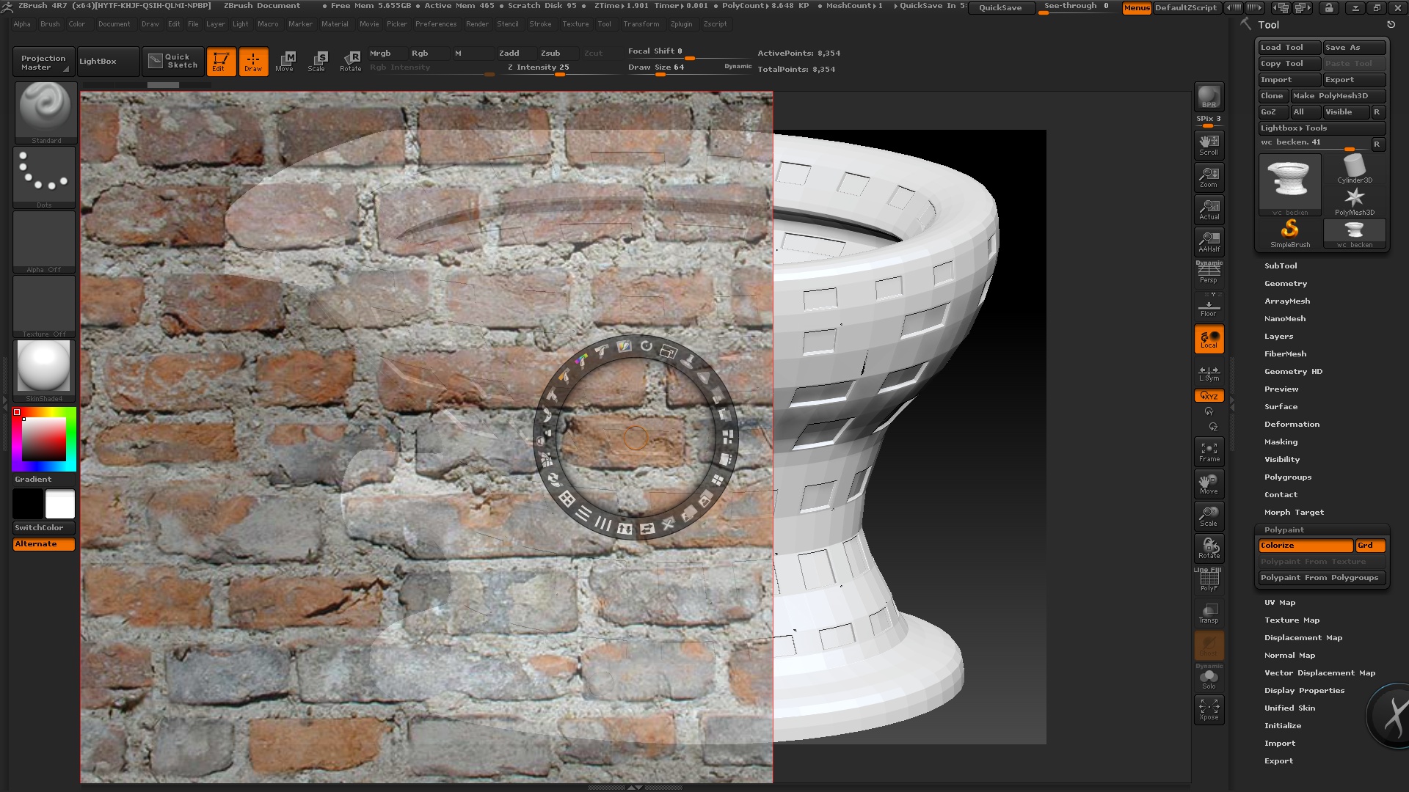
Task: Disable the Colorize polypaint toggle
Action: point(1305,546)
